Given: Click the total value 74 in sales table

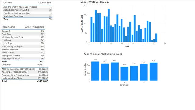Looking at the screenshot, I should click(51, 19).
